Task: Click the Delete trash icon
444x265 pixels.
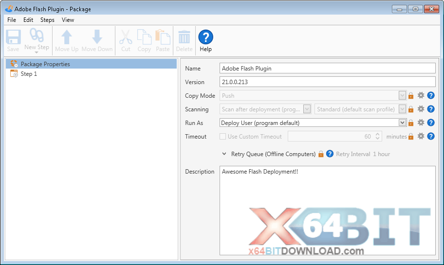Action: tap(185, 37)
